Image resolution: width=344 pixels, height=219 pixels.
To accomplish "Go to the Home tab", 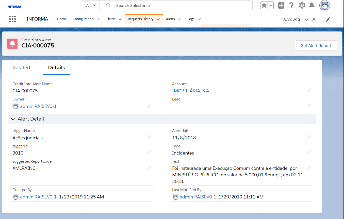I will (x=62, y=19).
